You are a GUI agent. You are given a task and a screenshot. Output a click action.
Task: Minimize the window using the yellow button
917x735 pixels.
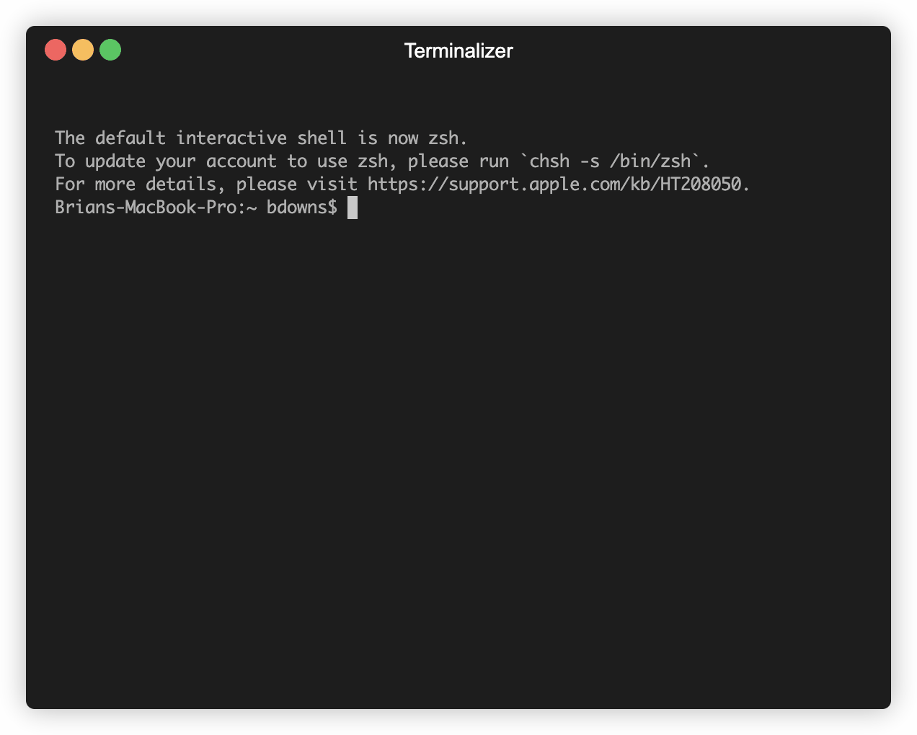pyautogui.click(x=83, y=50)
